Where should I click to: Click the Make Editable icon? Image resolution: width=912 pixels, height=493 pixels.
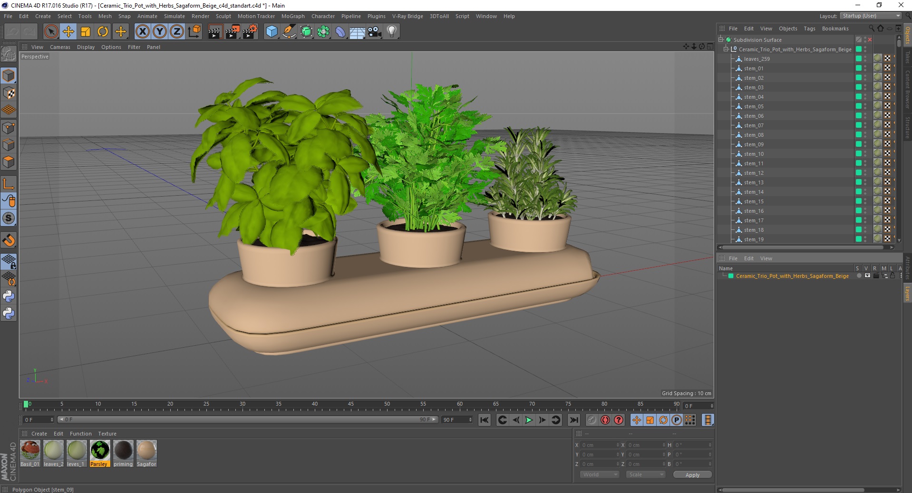(x=9, y=55)
